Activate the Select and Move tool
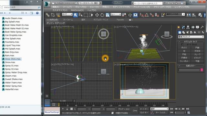The height and width of the screenshot is (116, 207). coord(97,15)
